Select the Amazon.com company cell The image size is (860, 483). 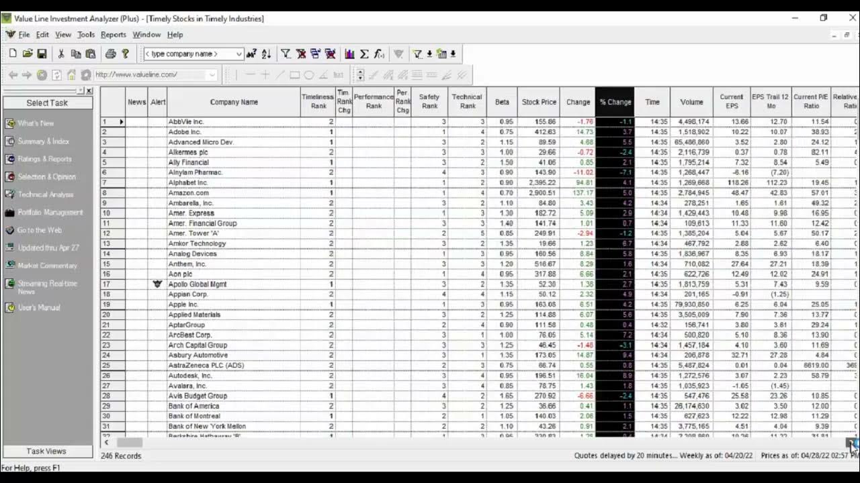click(234, 193)
